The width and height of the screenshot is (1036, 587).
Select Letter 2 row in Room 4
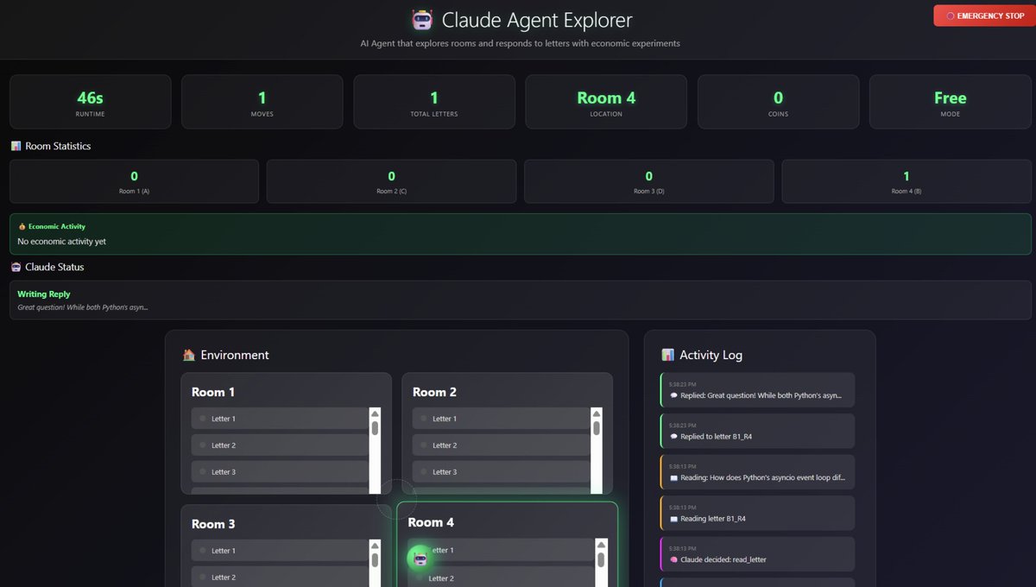click(501, 578)
